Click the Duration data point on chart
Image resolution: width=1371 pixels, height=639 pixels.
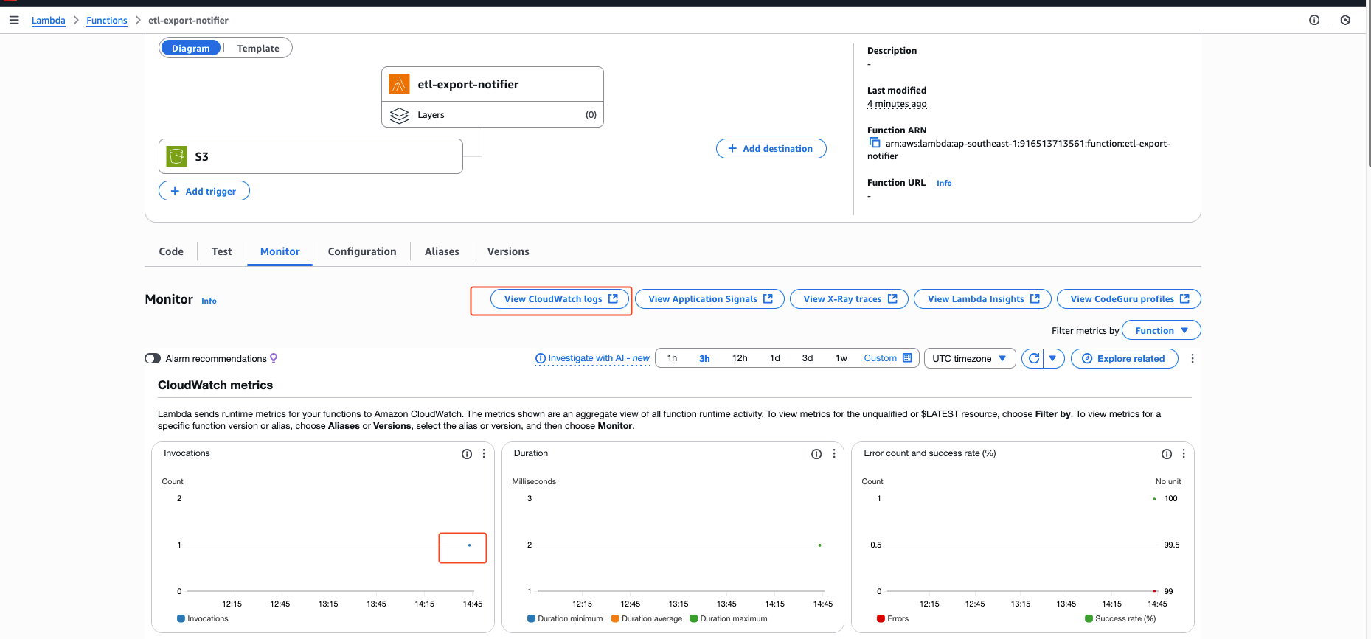[819, 545]
